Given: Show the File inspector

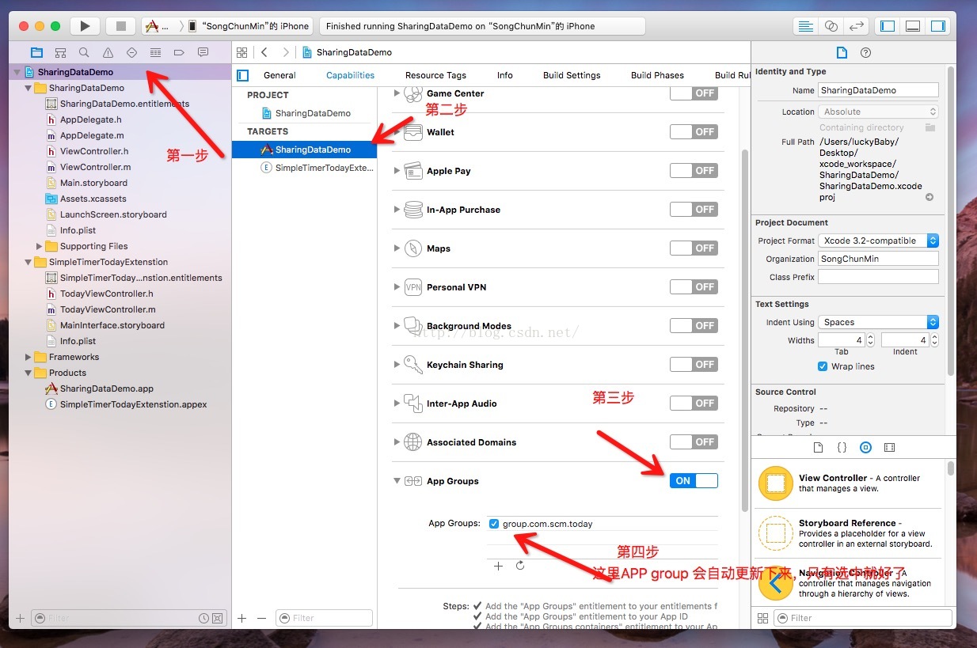Looking at the screenshot, I should (842, 52).
